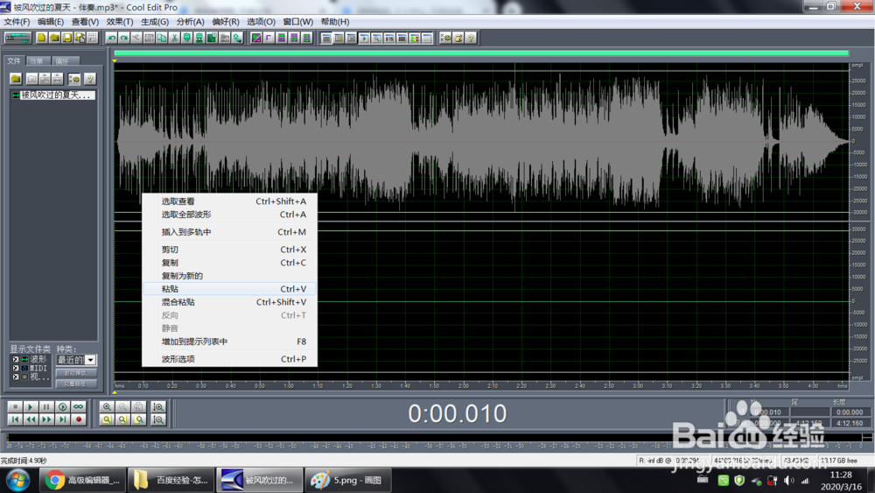Click the play-to-end circled play button
Screen dimensions: 875x493
62,406
